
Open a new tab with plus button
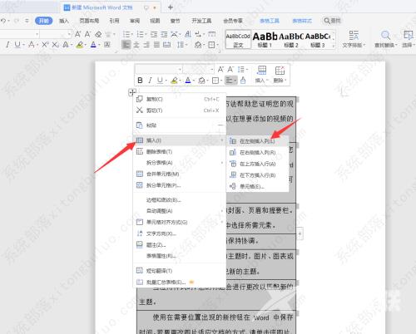pyautogui.click(x=171, y=7)
